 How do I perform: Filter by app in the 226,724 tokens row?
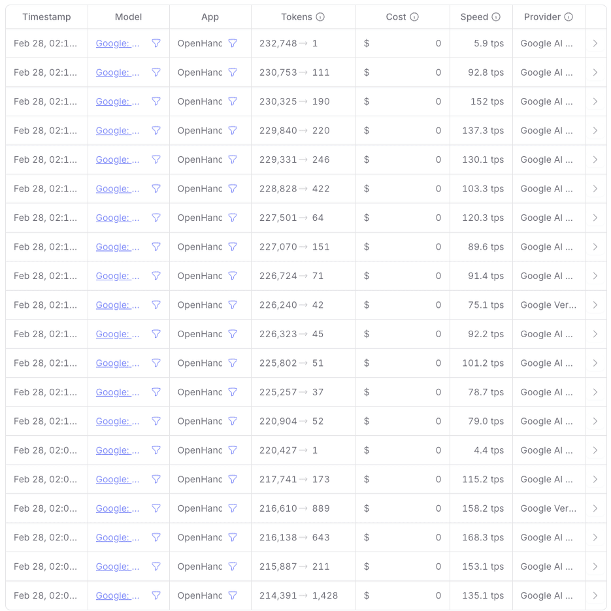tap(233, 276)
